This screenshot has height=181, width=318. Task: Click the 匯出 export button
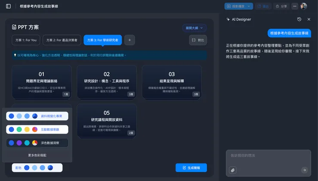click(x=263, y=6)
